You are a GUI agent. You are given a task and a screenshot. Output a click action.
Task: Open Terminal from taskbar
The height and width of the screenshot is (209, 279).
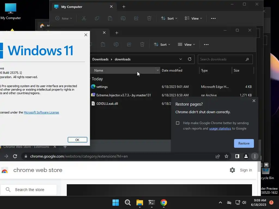tap(151, 202)
